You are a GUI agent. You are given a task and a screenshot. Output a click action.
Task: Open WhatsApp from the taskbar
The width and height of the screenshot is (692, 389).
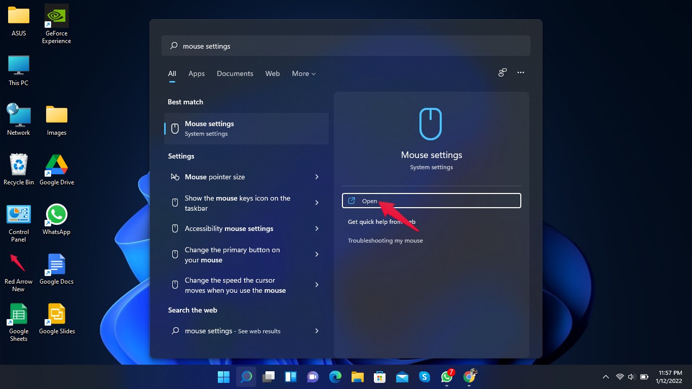click(x=447, y=377)
